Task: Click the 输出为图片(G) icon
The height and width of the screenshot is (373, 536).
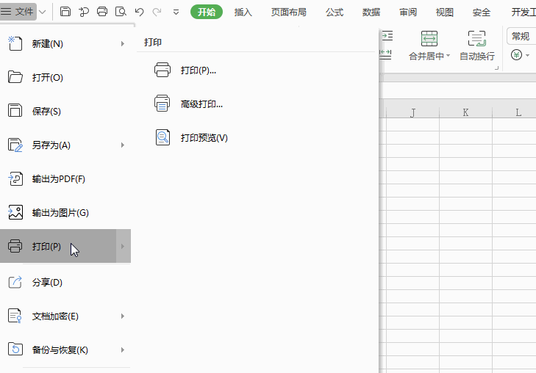Action: 15,212
